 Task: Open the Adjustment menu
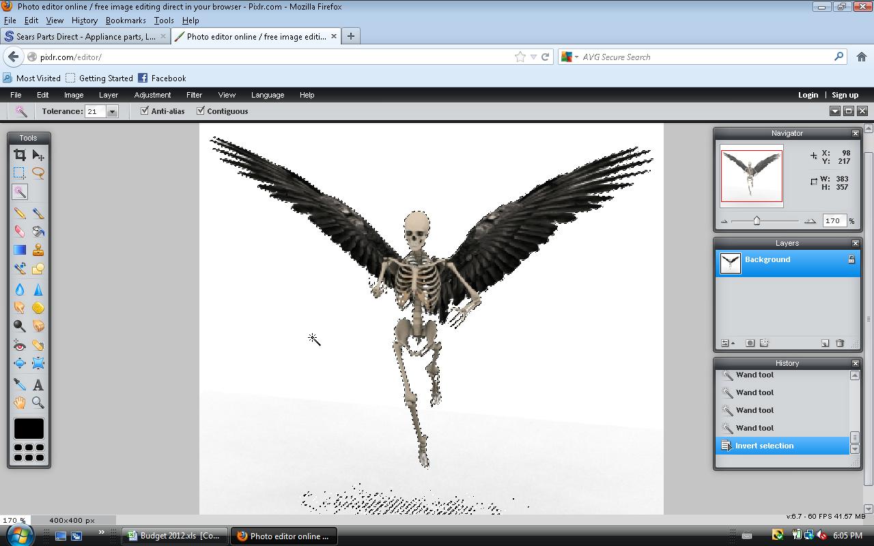(x=152, y=95)
